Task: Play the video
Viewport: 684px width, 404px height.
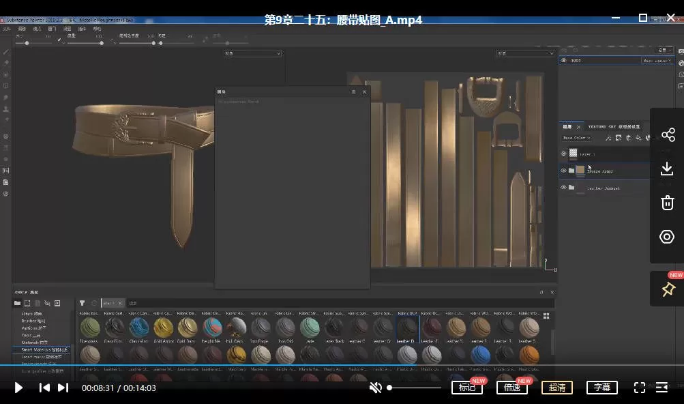Action: pyautogui.click(x=19, y=388)
